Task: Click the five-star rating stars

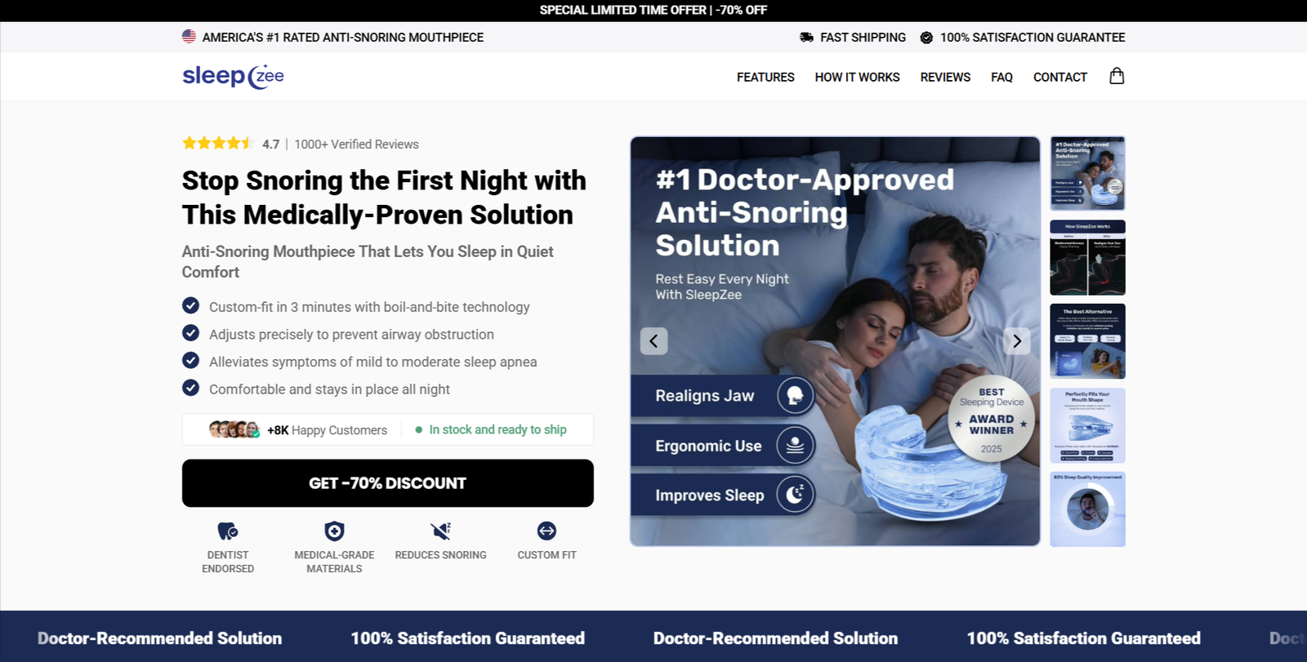Action: pyautogui.click(x=218, y=144)
